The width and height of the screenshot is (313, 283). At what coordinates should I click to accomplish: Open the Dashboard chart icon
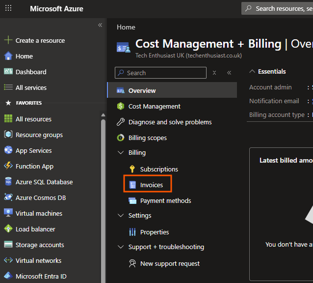(8, 71)
